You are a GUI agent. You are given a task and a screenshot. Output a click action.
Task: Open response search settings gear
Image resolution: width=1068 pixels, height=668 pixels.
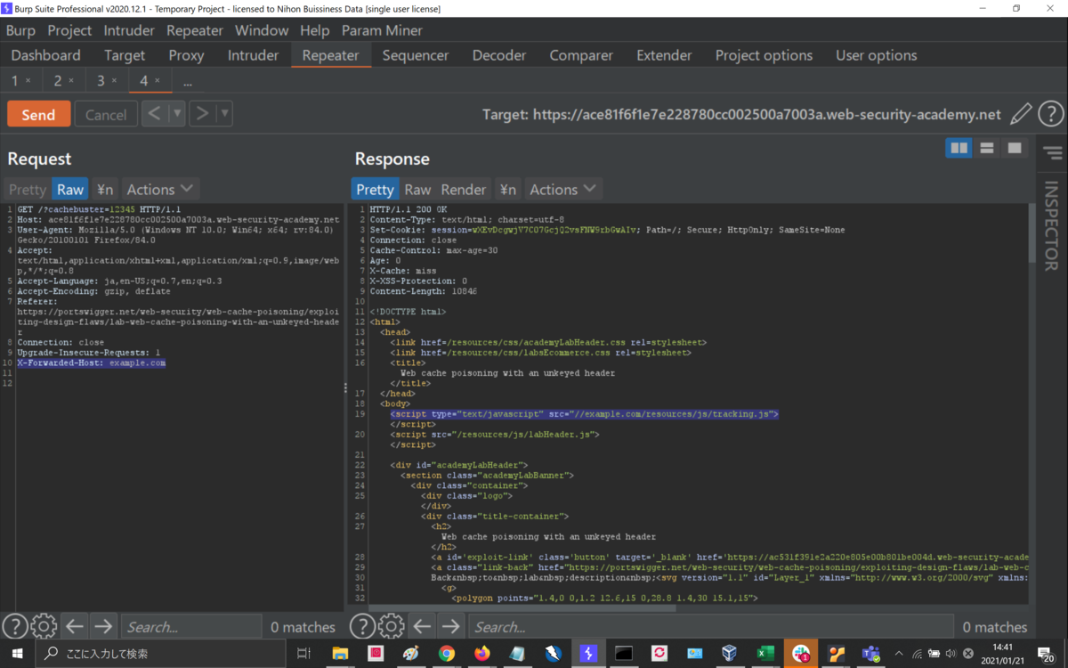tap(391, 627)
